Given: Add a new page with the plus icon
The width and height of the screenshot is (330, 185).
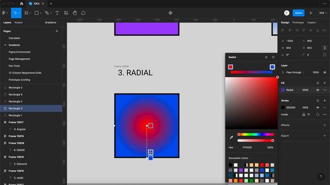Looking at the screenshot, I should click(57, 31).
